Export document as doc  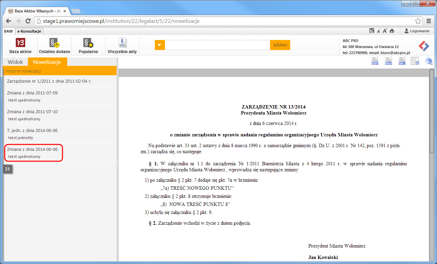tap(402, 61)
